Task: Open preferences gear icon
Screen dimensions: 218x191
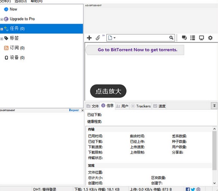Action: [210, 38]
